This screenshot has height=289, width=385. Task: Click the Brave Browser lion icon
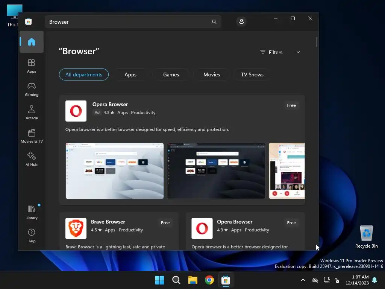click(x=76, y=228)
